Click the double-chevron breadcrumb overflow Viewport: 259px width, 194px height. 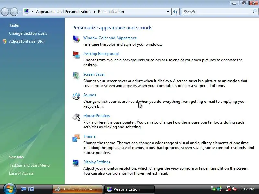pos(32,12)
